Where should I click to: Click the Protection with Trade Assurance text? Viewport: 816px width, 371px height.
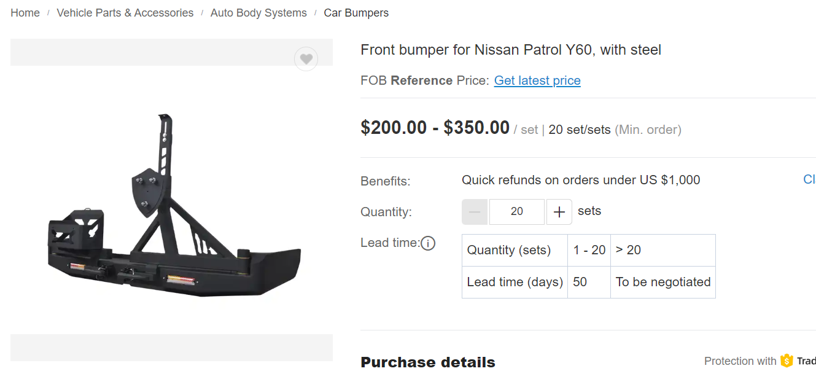(760, 361)
